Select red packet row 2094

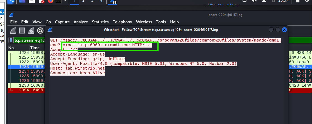27,90
